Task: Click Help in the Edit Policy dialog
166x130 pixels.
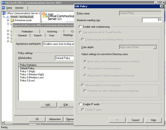Action: tap(153, 120)
